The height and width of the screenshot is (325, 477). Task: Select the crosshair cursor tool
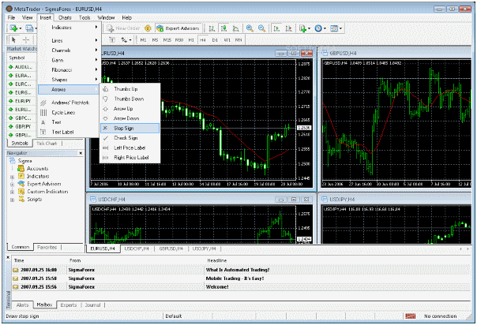tap(26, 39)
